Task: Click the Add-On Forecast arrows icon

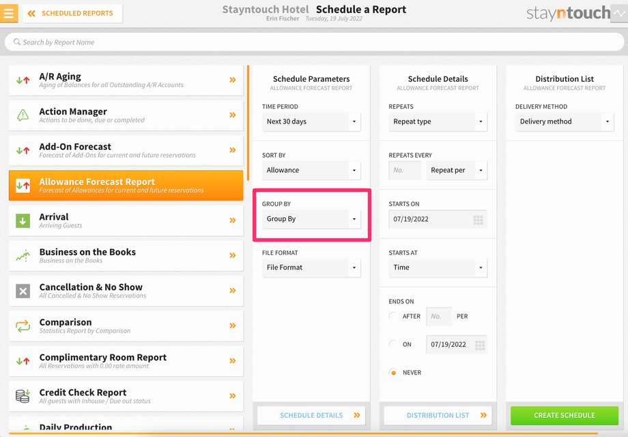Action: tap(23, 151)
